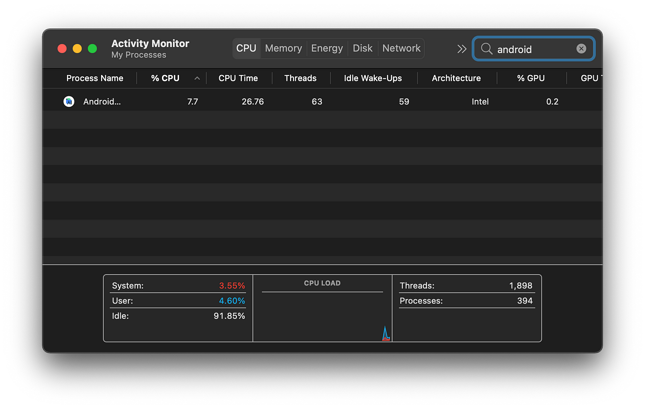The height and width of the screenshot is (409, 645).
Task: Open the Network tab
Action: (x=401, y=48)
